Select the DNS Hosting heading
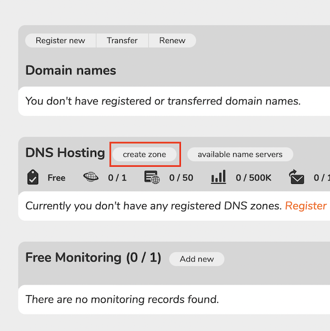Viewport: 330px width, 331px height. (65, 153)
